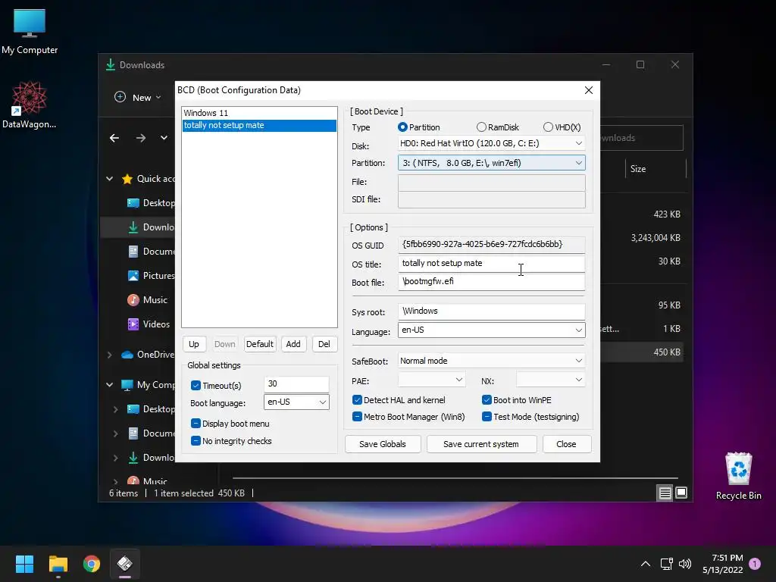776x582 pixels.
Task: Click Music folder icon under Quick access
Action: coord(133,300)
